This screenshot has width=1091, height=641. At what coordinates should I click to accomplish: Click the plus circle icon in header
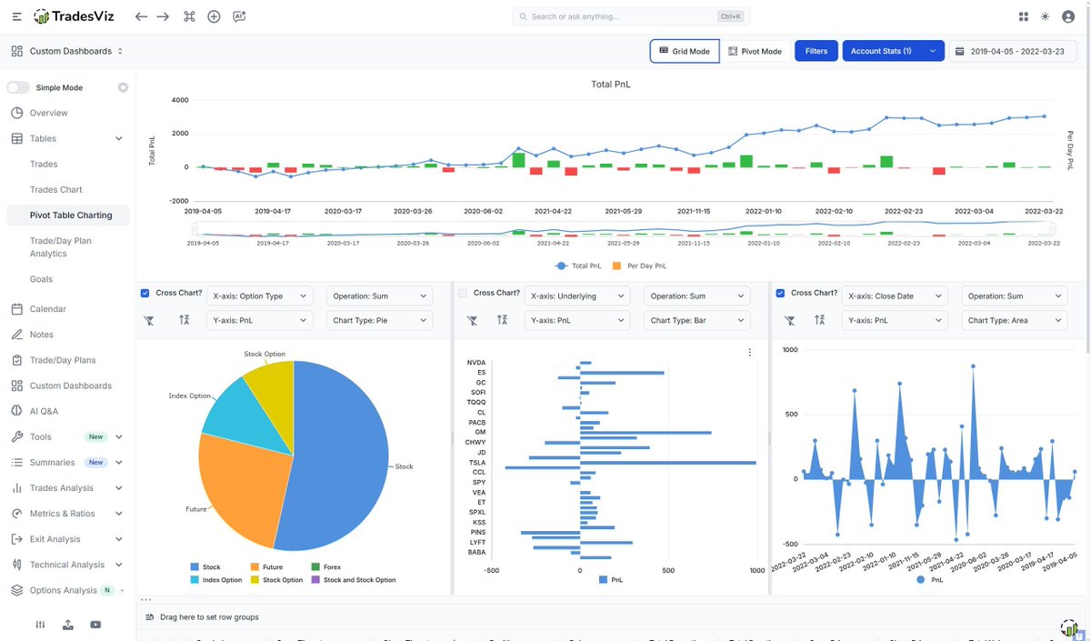tap(214, 16)
